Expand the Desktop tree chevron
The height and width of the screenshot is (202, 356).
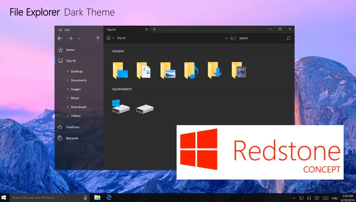(68, 71)
